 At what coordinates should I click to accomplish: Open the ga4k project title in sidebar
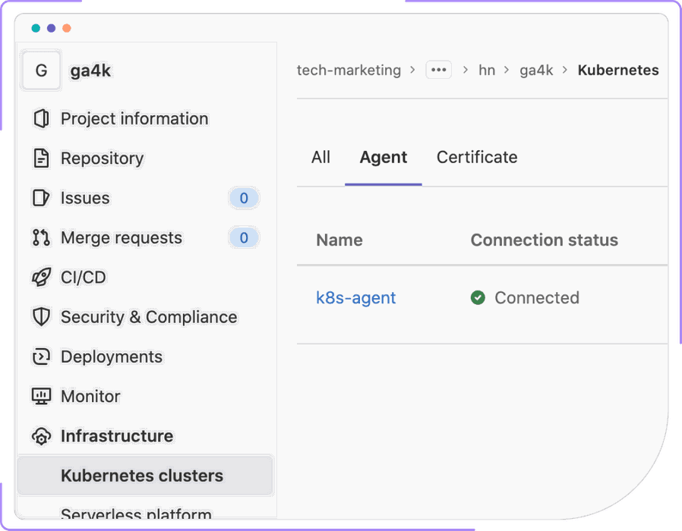pos(90,71)
